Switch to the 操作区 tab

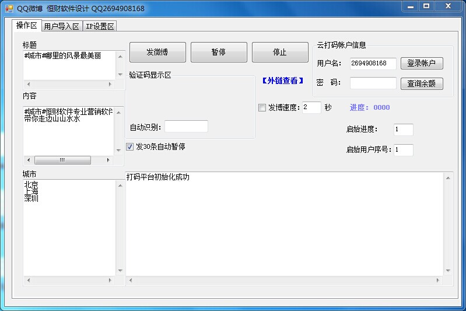coord(27,26)
